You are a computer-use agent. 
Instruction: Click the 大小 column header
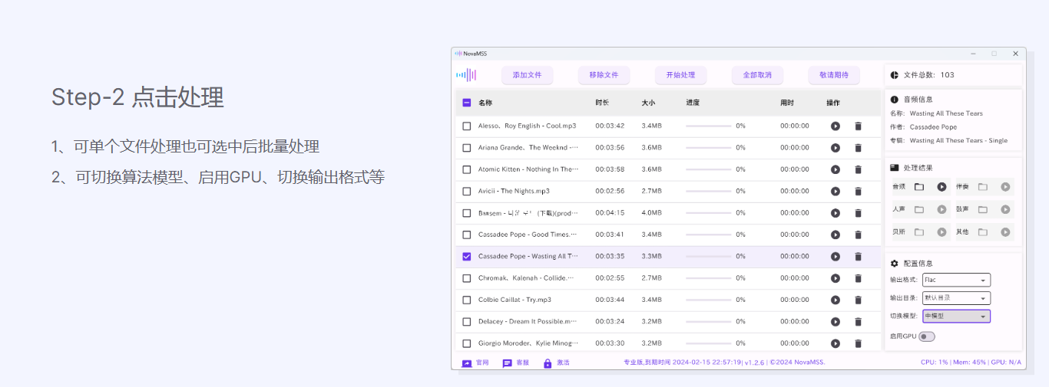(x=648, y=103)
